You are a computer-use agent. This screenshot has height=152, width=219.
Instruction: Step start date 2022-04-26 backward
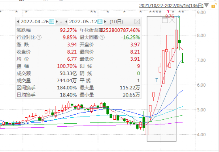[x=18, y=22]
